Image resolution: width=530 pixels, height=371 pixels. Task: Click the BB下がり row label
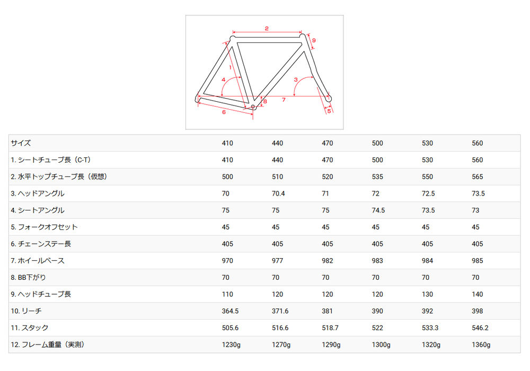coord(29,277)
